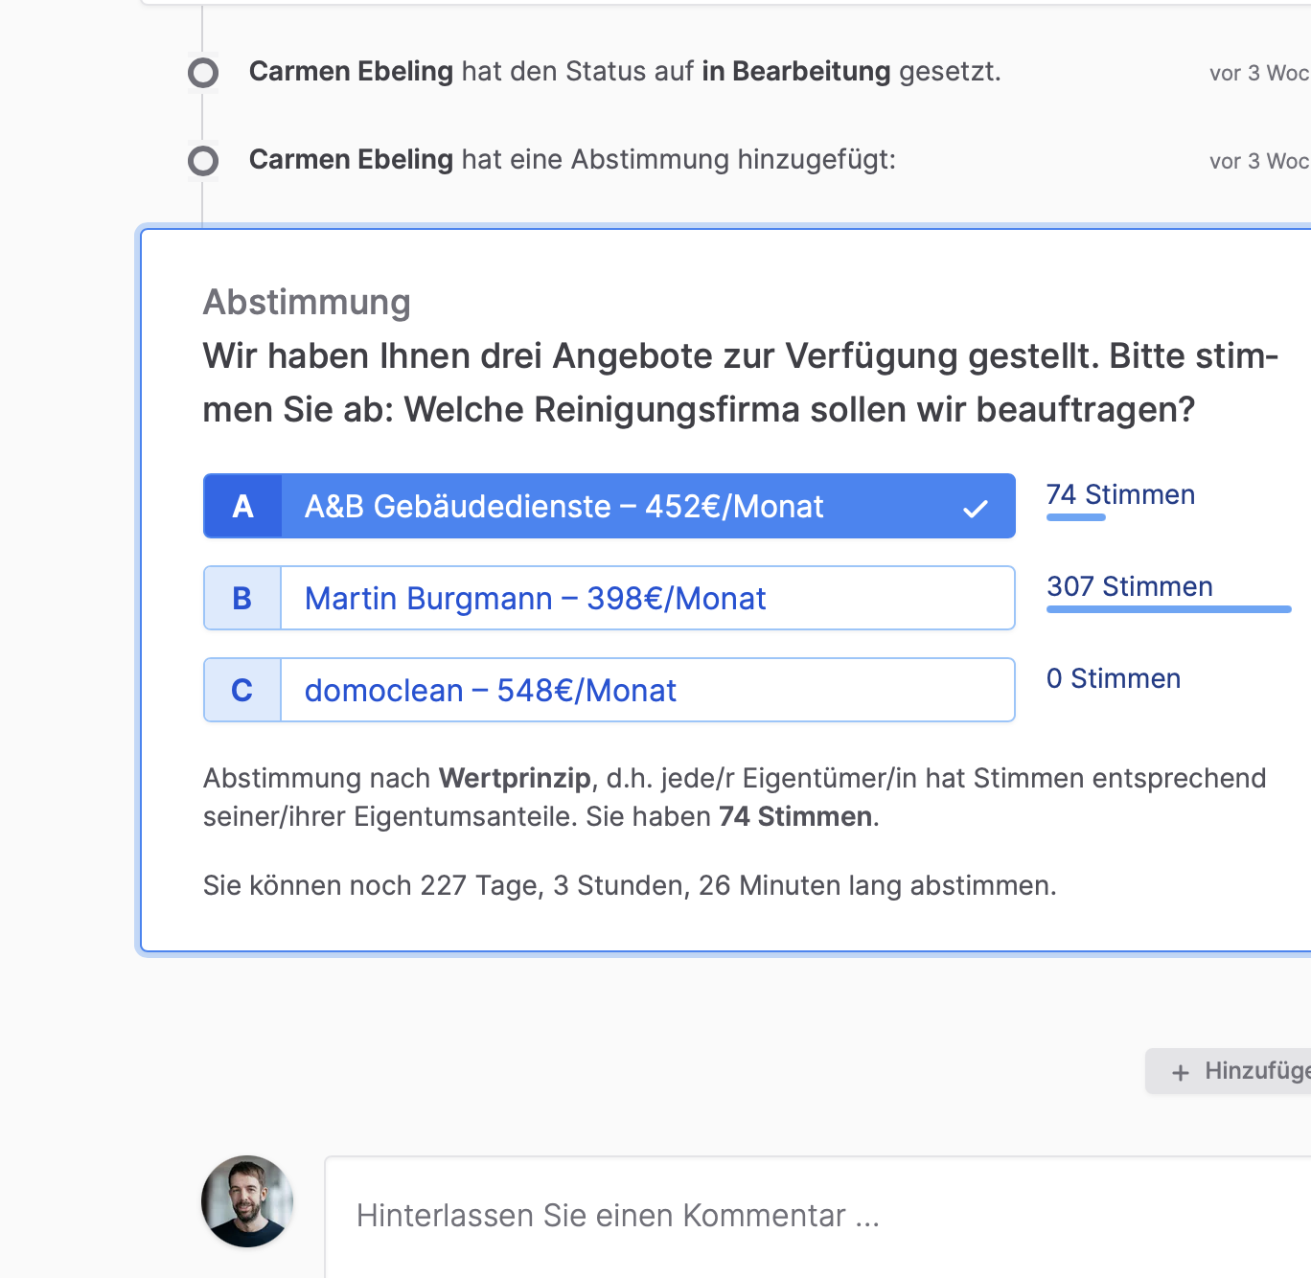The width and height of the screenshot is (1311, 1278).
Task: Click the timeline circle for status in Bearbeitung
Action: (203, 73)
